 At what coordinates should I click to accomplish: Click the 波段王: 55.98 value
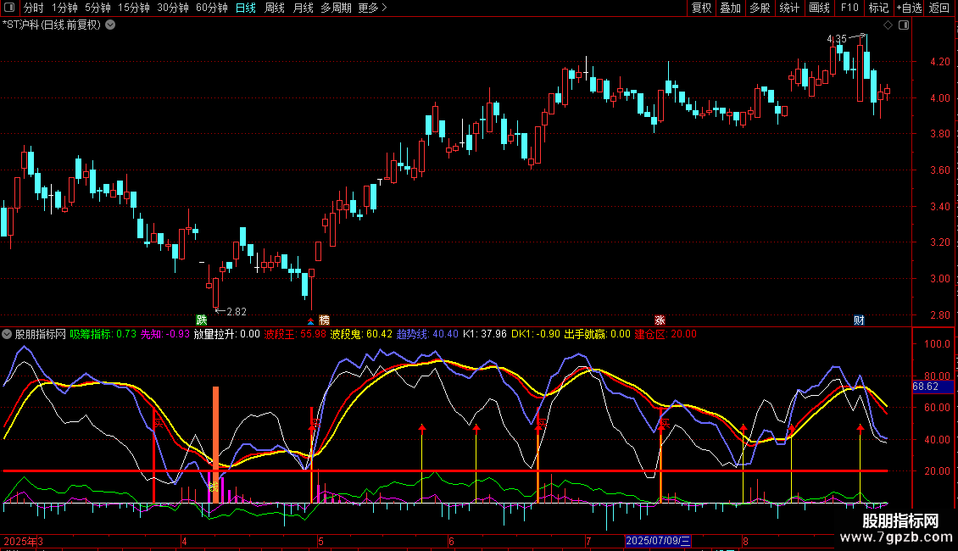pos(295,334)
